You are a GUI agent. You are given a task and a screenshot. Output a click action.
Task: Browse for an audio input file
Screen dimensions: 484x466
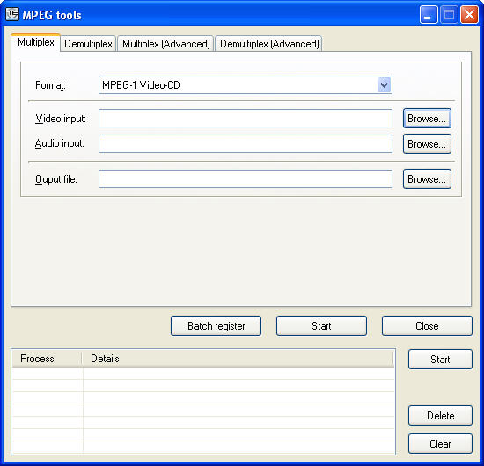pyautogui.click(x=427, y=143)
